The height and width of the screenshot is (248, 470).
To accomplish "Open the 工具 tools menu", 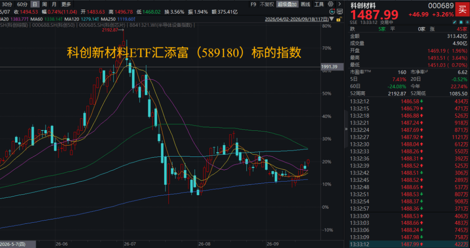I will tap(319, 4).
